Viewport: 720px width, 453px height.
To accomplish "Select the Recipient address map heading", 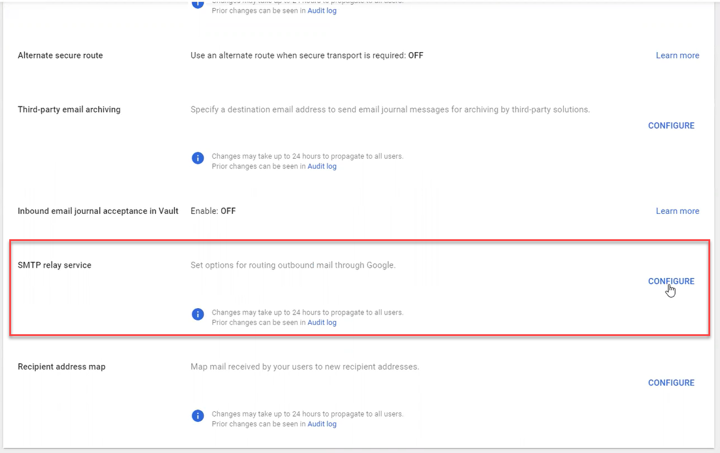I will click(61, 367).
